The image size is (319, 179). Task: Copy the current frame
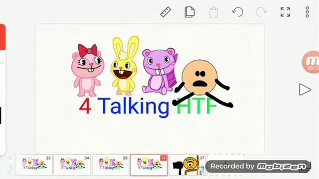click(x=189, y=12)
